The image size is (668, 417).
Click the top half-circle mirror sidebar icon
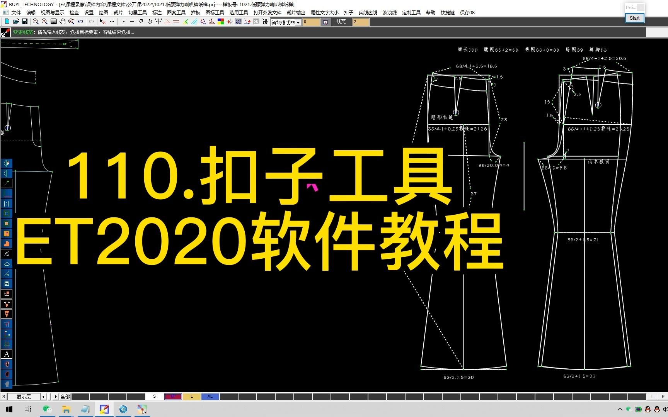click(7, 163)
